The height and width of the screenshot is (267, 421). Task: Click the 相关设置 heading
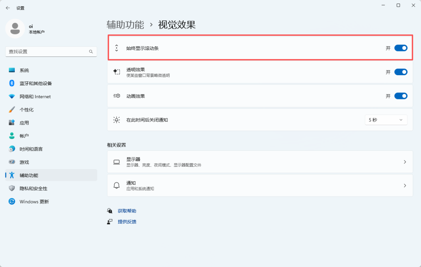coord(117,145)
